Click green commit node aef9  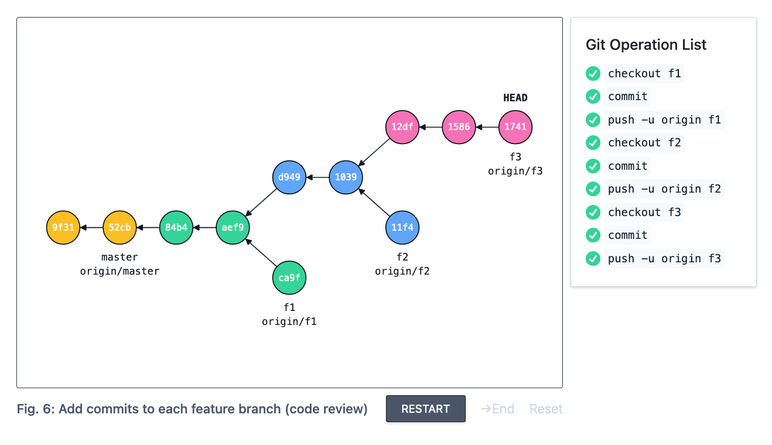click(x=233, y=227)
